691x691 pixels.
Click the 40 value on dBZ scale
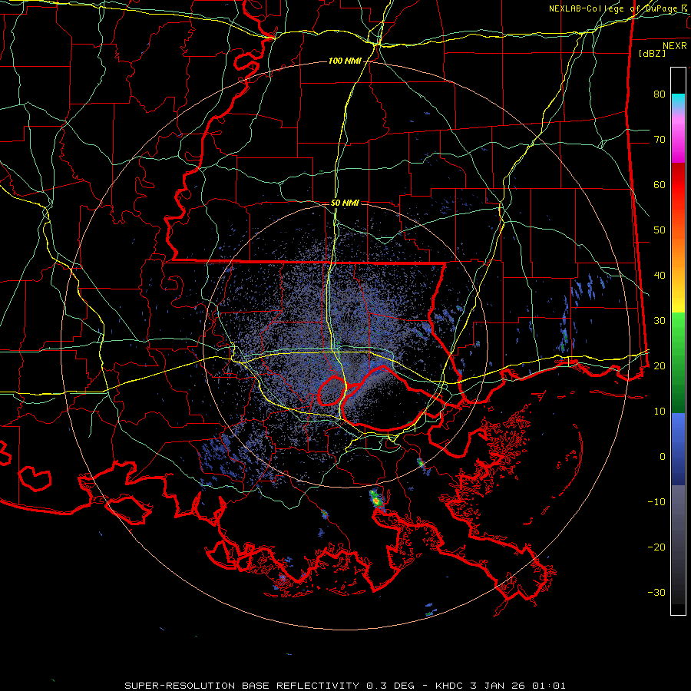point(660,276)
